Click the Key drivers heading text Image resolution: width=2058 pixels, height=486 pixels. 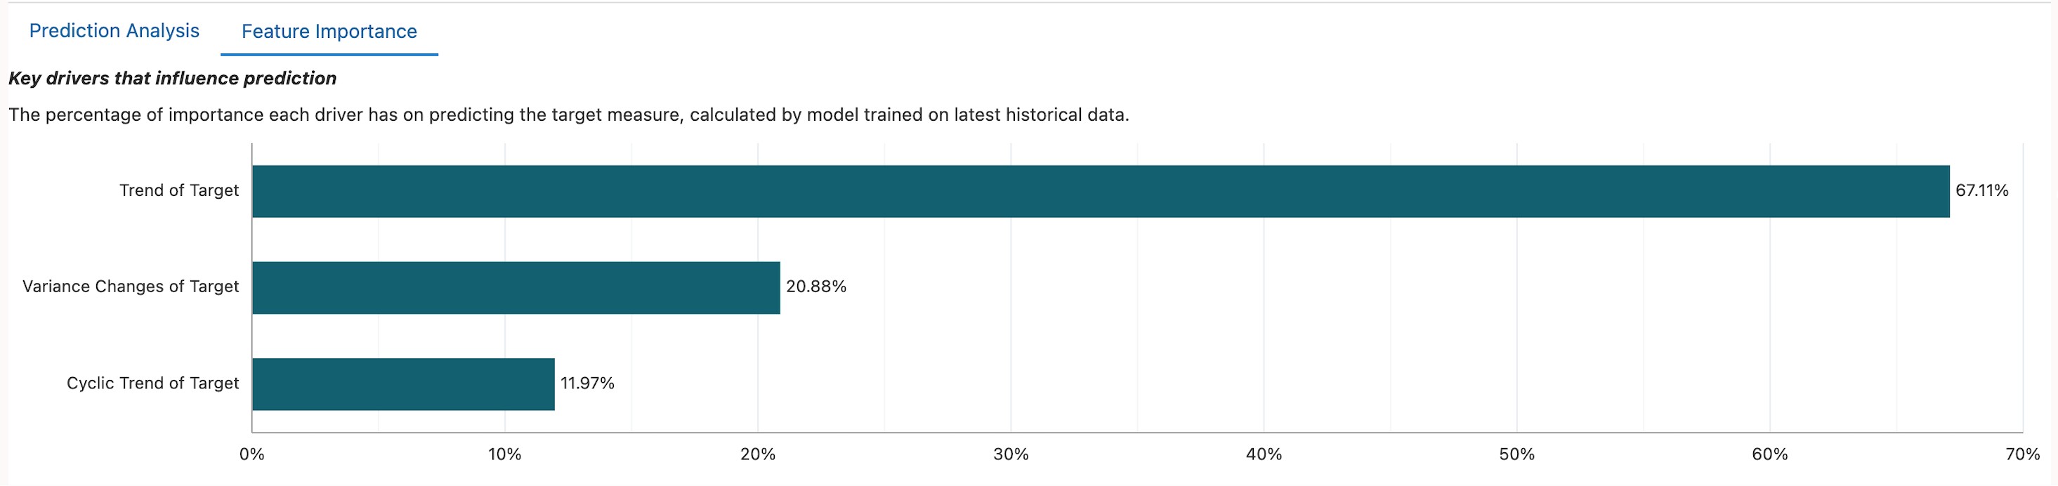pos(172,77)
